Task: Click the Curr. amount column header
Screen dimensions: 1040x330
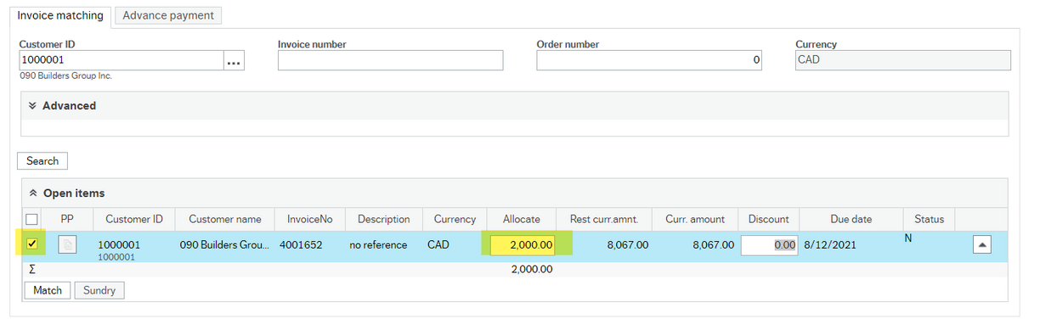Action: click(695, 219)
